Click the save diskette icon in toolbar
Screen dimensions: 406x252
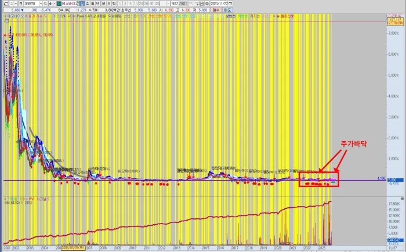coord(202,3)
